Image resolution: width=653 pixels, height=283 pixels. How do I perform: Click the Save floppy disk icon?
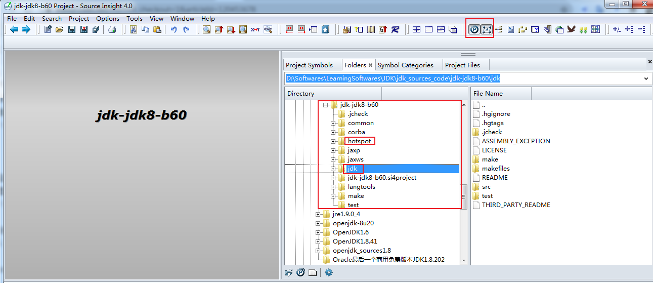click(x=72, y=29)
